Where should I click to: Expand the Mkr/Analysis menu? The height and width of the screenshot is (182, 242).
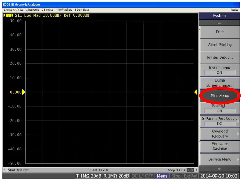point(64,9)
